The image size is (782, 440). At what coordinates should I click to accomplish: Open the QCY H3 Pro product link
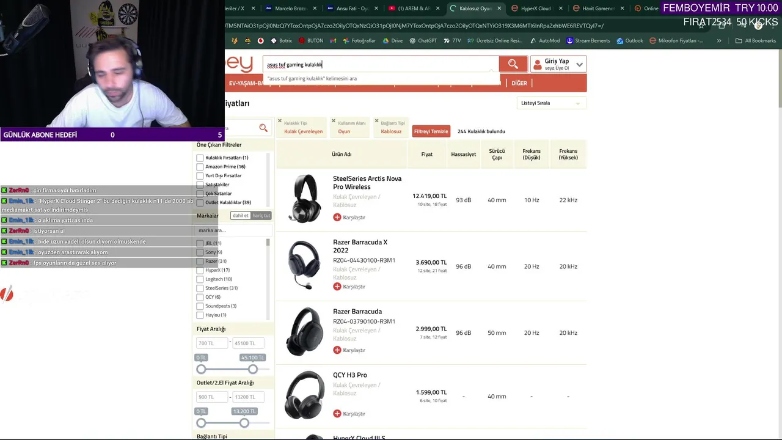pyautogui.click(x=350, y=375)
